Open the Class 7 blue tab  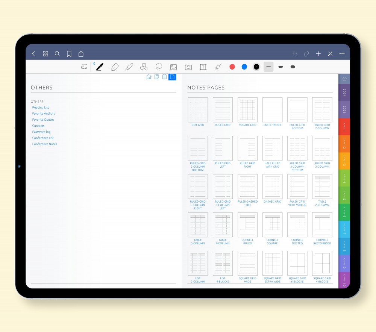[x=344, y=229]
